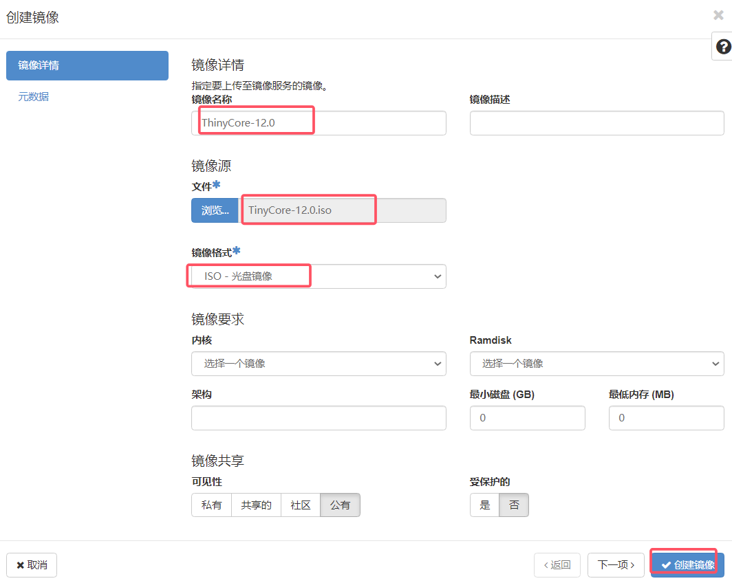Set visibility to 公有
Image resolution: width=732 pixels, height=583 pixels.
(x=341, y=505)
